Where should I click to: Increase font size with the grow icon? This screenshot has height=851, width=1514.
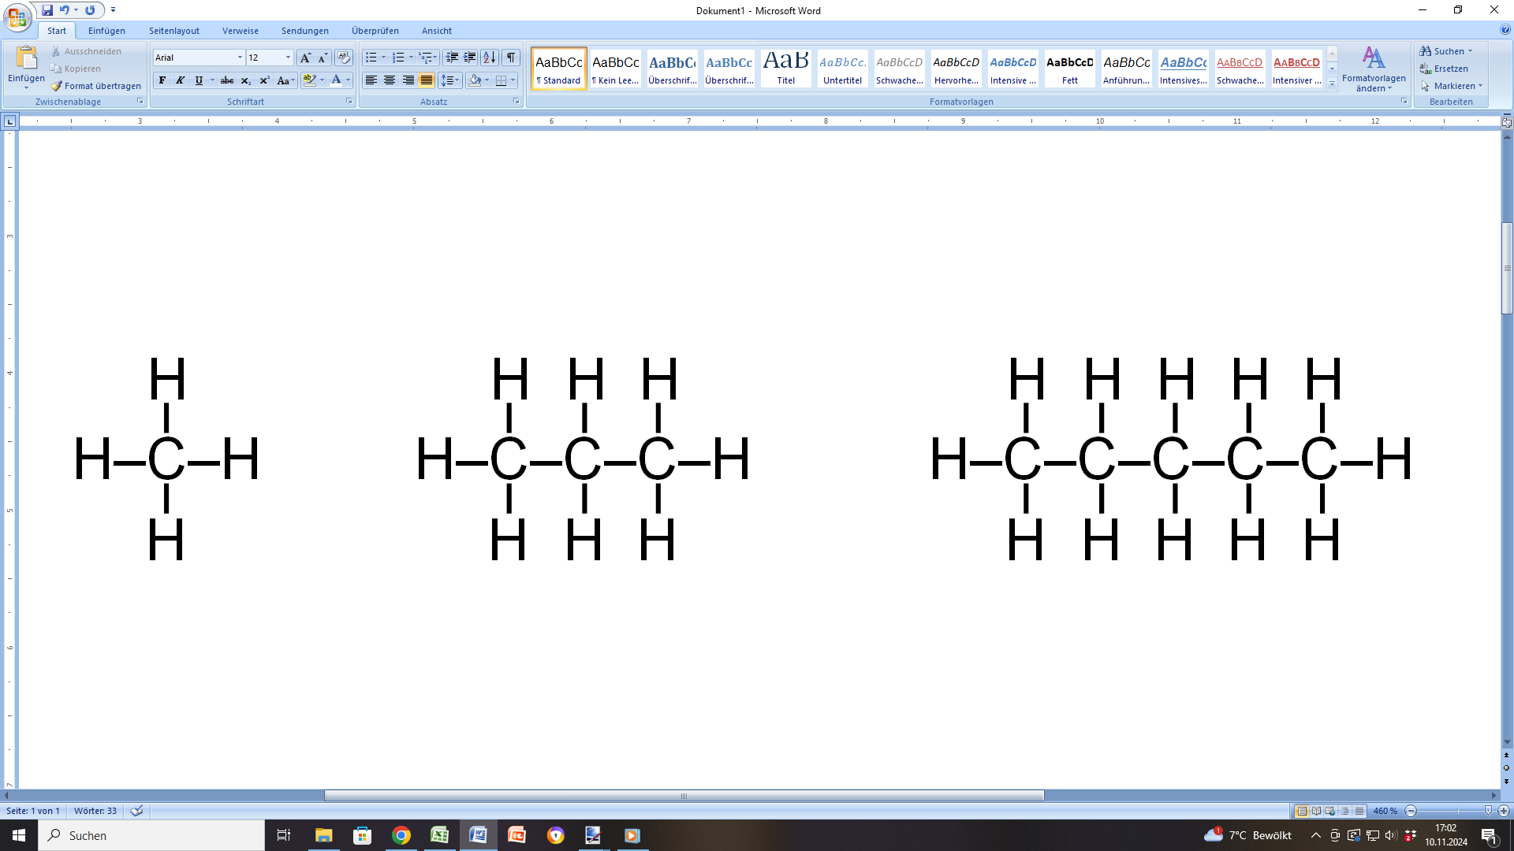click(x=305, y=58)
